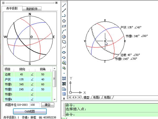The height and width of the screenshot is (119, 158).
Task: Click the 节理4 row label
Action: click(x=8, y=99)
